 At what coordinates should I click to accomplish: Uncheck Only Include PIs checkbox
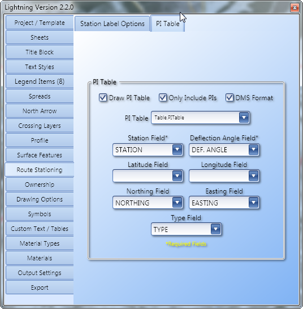pos(163,97)
